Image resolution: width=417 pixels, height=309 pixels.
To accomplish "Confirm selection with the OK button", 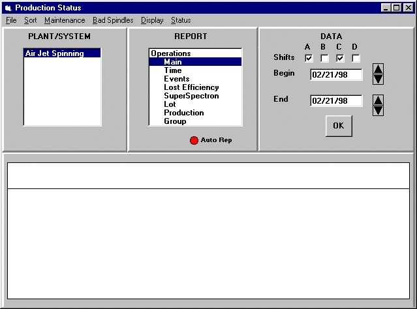I will [x=339, y=126].
